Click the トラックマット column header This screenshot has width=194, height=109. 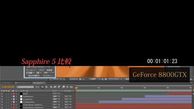click(67, 91)
